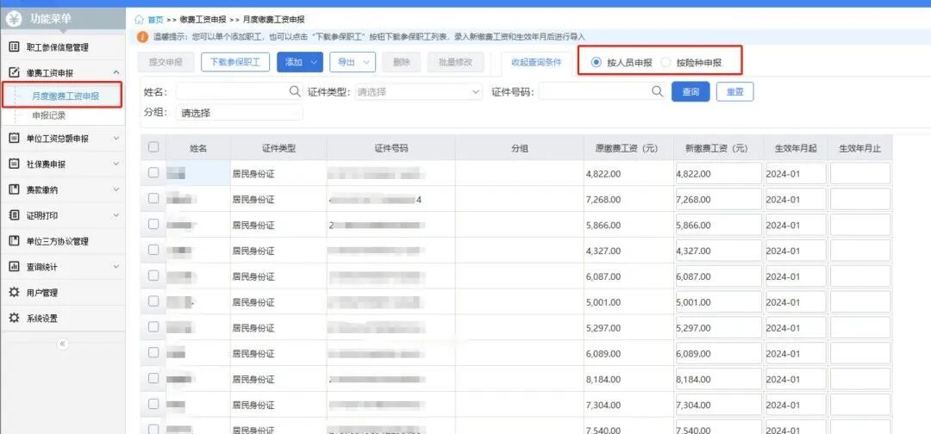Click the search icon in 姓名 field
The width and height of the screenshot is (931, 434).
[295, 91]
